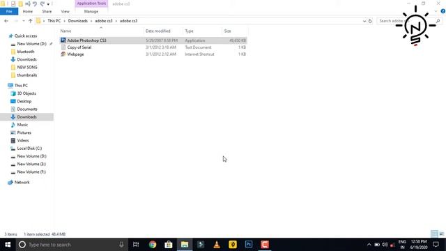Click the Search adobe cs3 box
The image size is (446, 251).
(409, 21)
